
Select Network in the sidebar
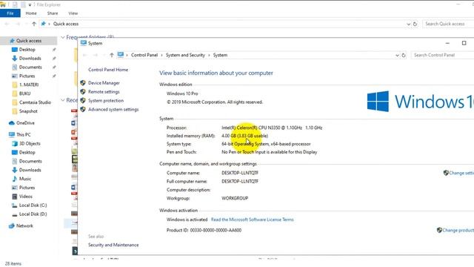pos(24,225)
